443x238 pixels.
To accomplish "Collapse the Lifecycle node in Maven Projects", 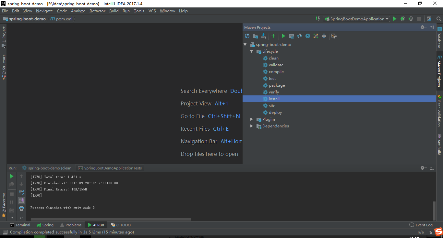I will [252, 51].
